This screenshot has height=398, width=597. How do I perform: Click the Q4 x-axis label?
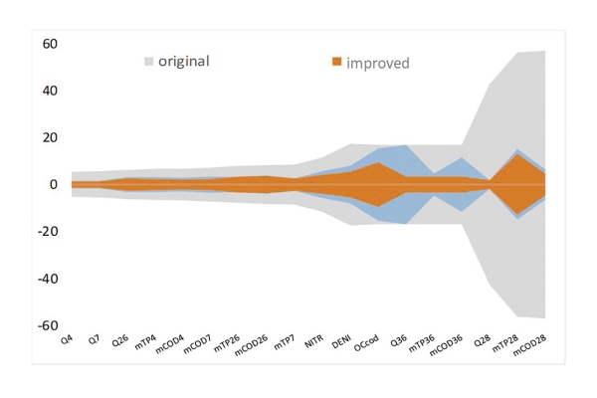(67, 339)
